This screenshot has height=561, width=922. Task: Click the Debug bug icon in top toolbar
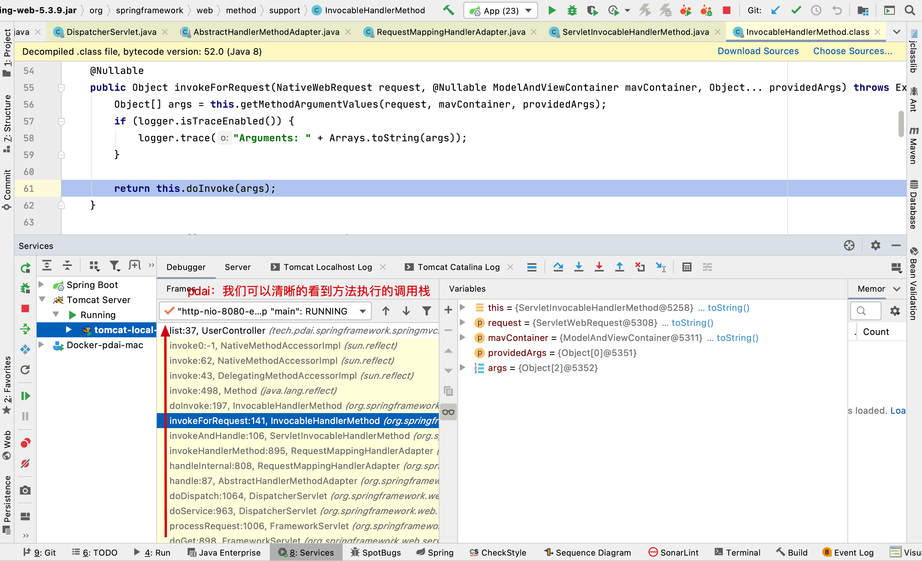(x=572, y=10)
